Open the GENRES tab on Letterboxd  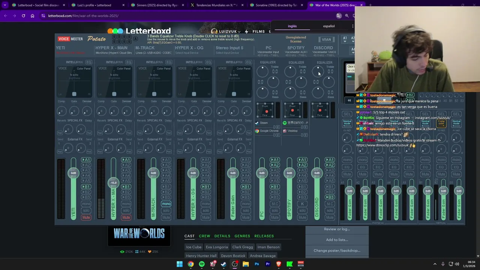pyautogui.click(x=242, y=236)
